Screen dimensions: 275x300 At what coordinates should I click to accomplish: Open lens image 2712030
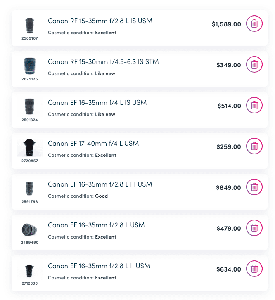(x=30, y=270)
